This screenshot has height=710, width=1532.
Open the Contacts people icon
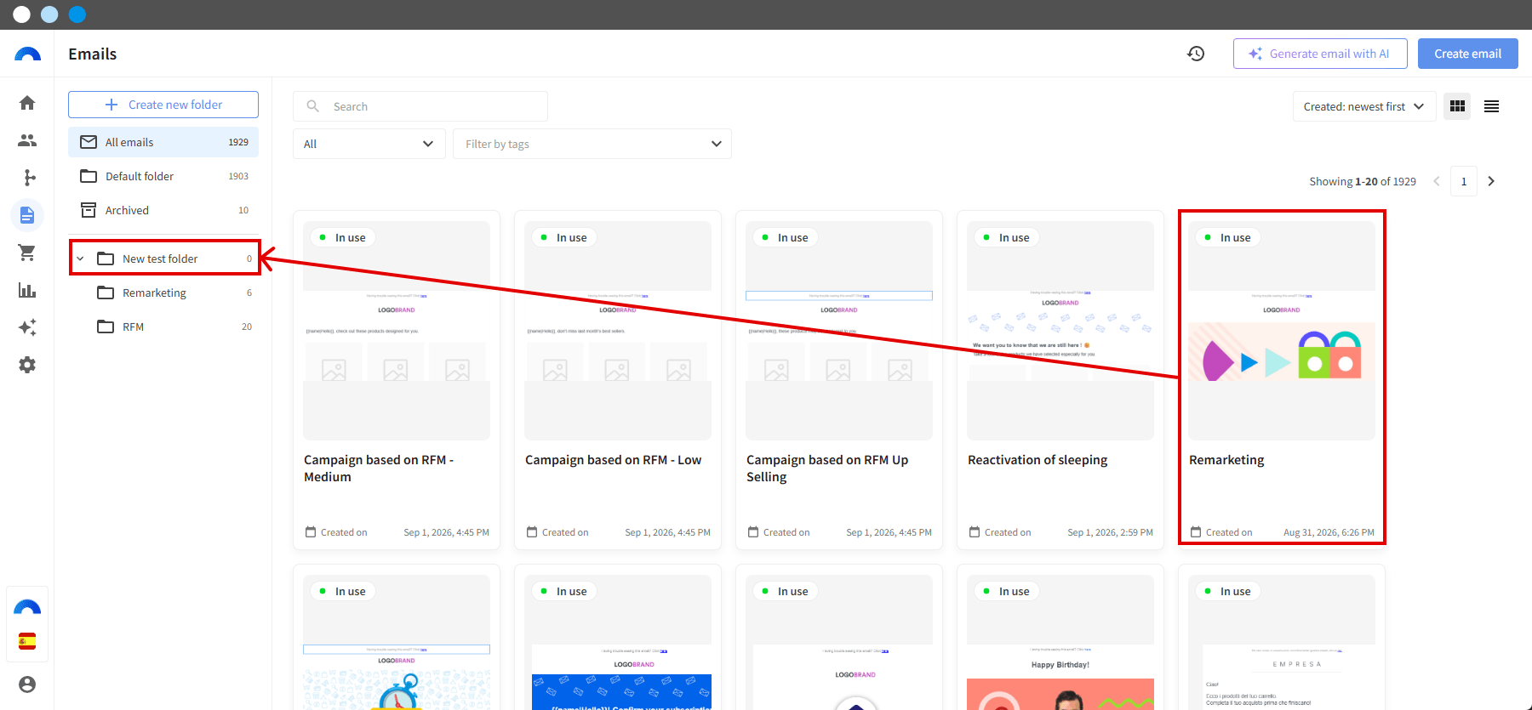(x=27, y=140)
